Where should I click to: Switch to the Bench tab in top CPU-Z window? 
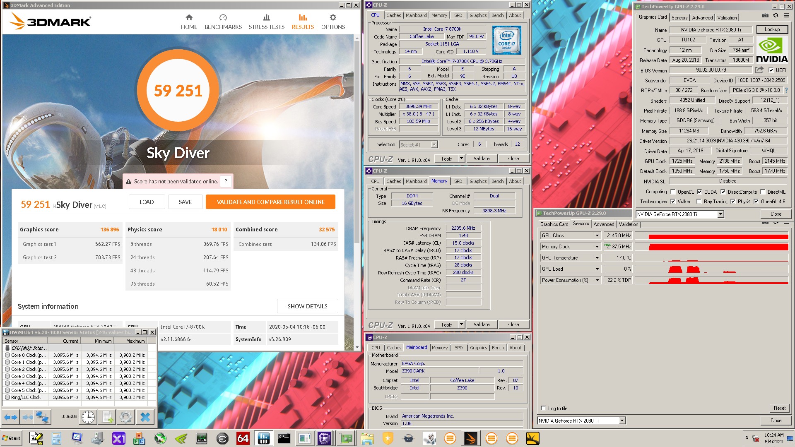tap(497, 15)
